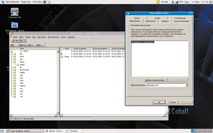The image size is (213, 133).
Task: Click the Дата последнего column header
Action: pos(101,49)
